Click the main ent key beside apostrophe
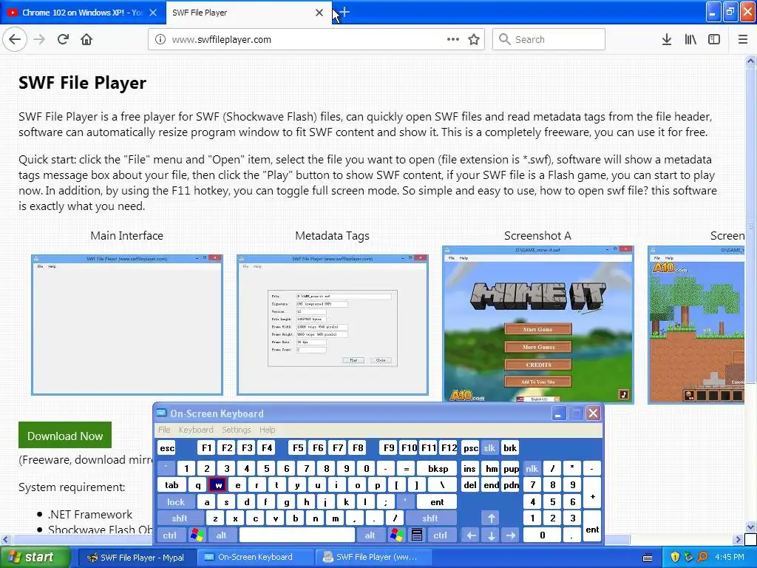The height and width of the screenshot is (568, 757). tap(436, 502)
